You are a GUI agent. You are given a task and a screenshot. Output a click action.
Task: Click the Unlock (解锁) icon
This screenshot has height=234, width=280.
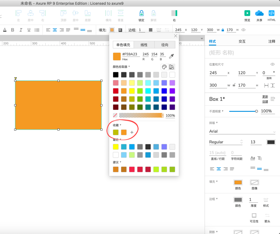point(153,13)
